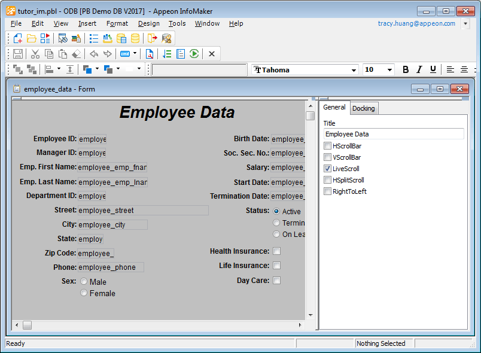
Task: Open the Tahoma font name dropdown
Action: 353,70
